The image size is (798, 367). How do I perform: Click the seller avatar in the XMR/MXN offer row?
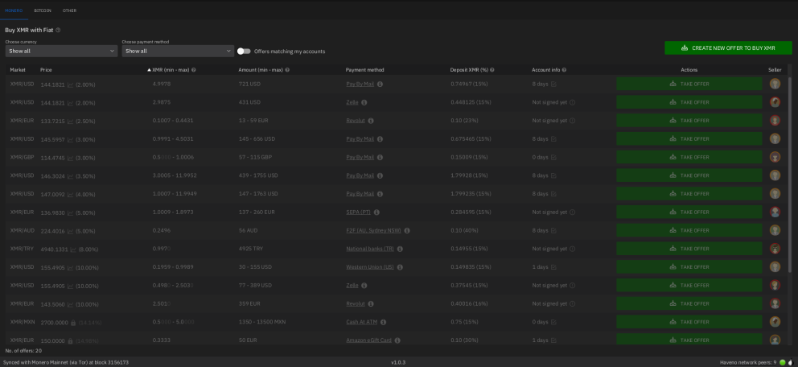coord(775,322)
